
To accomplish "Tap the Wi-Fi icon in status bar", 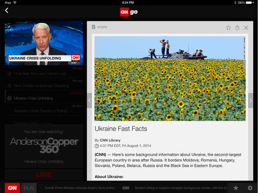I will 15,3.
